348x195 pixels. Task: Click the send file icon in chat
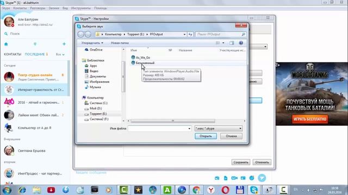pos(226,178)
